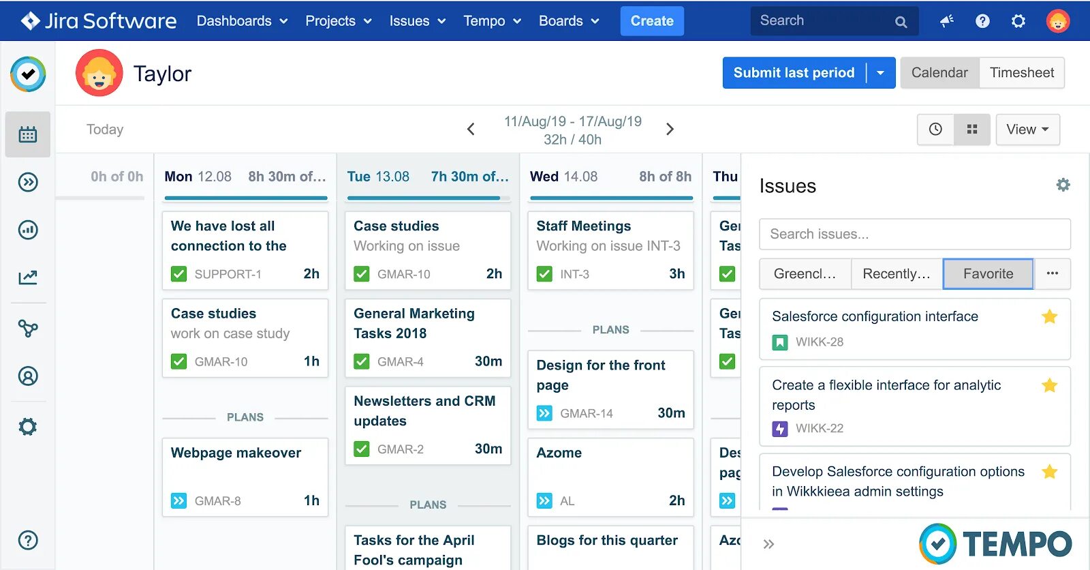
Task: Open the double-chevron plans icon in sidebar
Action: pos(28,182)
